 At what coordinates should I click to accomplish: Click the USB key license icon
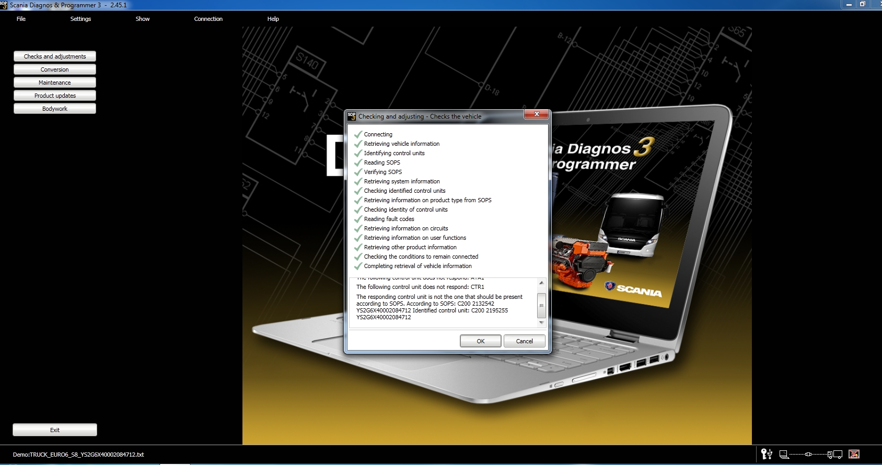[x=767, y=454]
